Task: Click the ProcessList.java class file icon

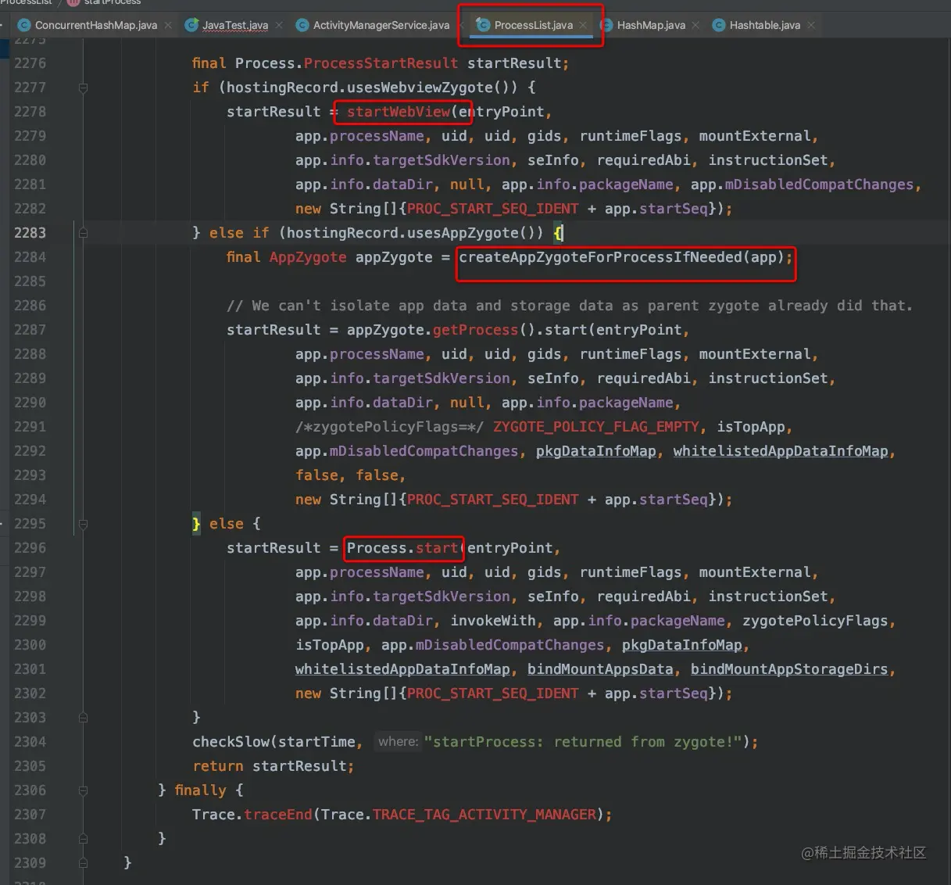Action: click(483, 25)
